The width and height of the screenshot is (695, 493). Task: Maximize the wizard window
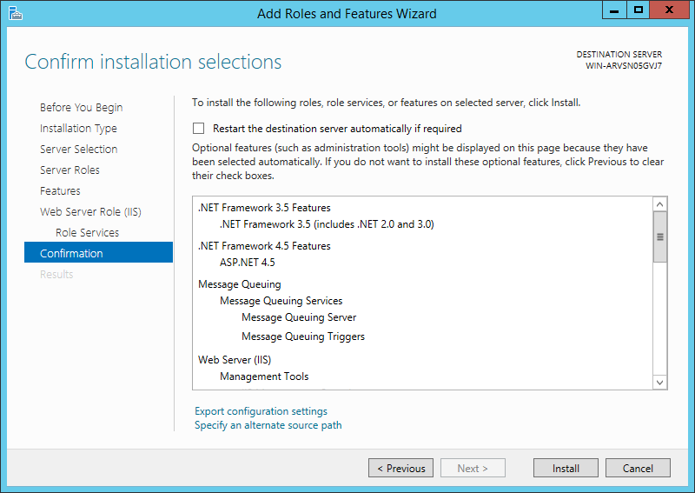point(639,10)
